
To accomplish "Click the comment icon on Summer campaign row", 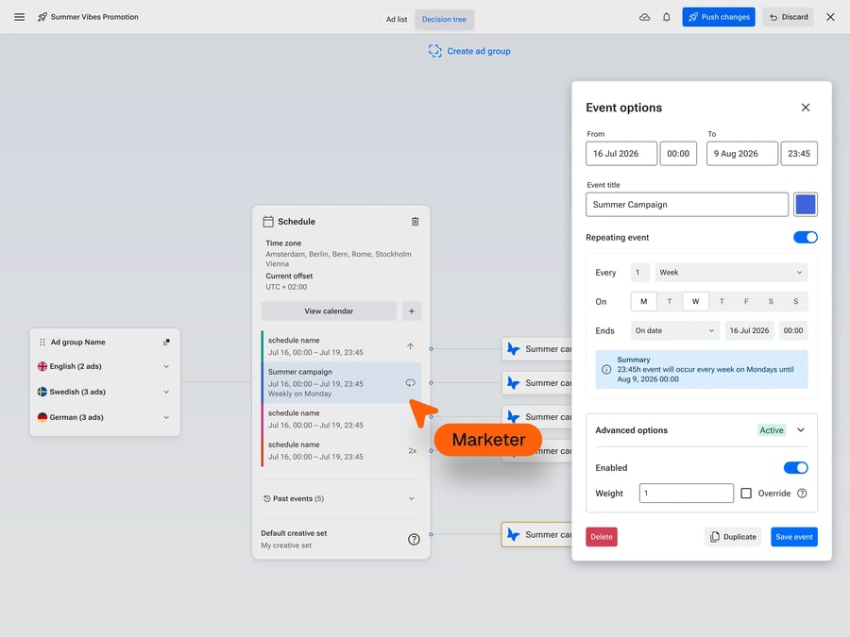I will pos(410,383).
